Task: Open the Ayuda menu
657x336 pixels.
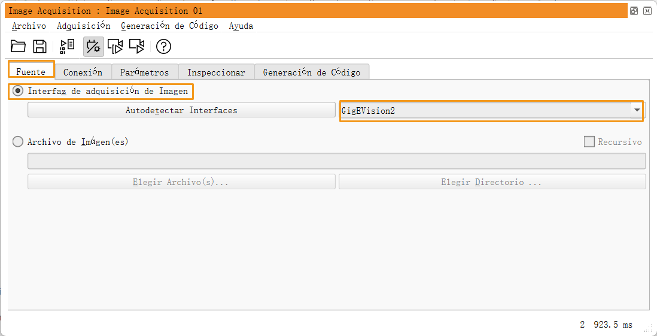Action: pyautogui.click(x=241, y=26)
